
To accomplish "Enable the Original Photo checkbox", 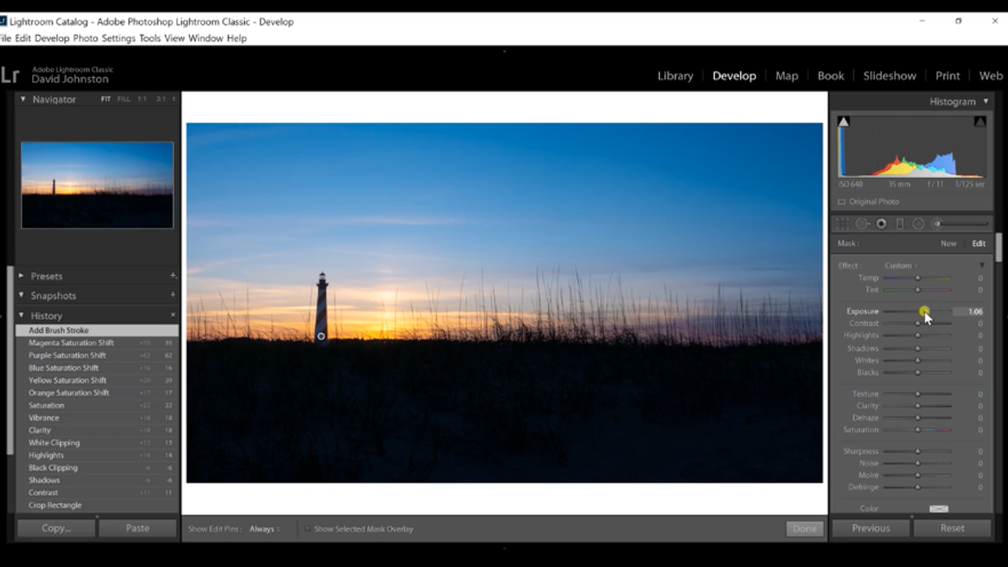I will point(841,202).
